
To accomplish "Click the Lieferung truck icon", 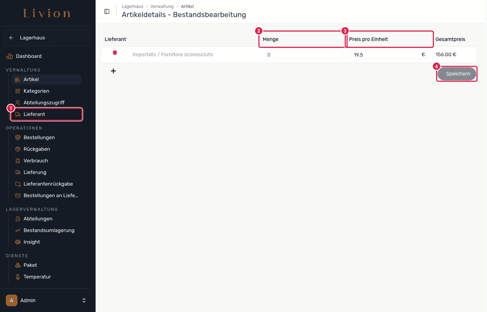I will pos(17,172).
